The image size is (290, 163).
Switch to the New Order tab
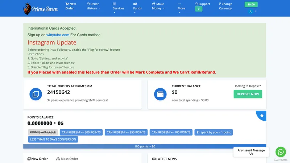click(x=38, y=159)
